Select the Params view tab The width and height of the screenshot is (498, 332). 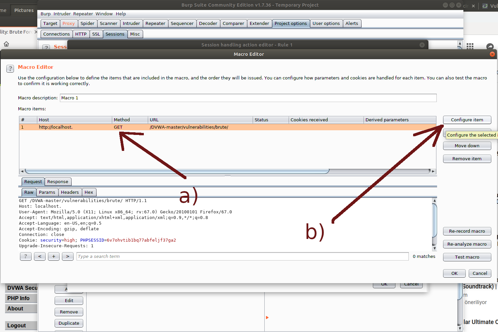(x=47, y=192)
